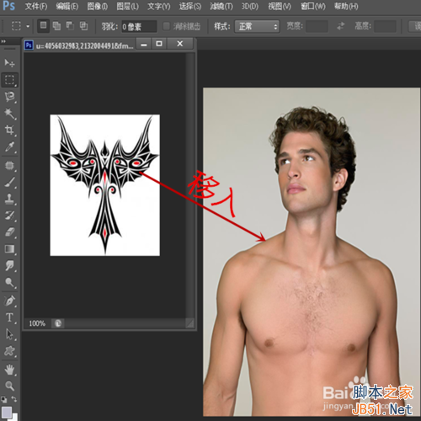421x421 pixels.
Task: Select the Crop tool
Action: (9, 130)
